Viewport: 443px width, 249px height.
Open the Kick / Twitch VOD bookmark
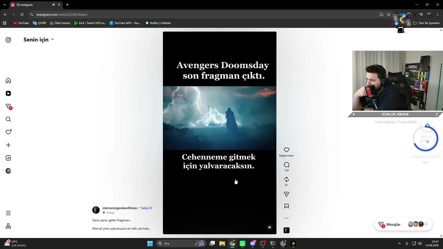click(90, 23)
